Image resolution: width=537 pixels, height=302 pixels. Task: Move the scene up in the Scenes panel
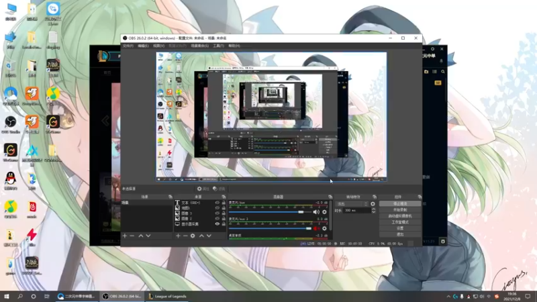tap(141, 236)
